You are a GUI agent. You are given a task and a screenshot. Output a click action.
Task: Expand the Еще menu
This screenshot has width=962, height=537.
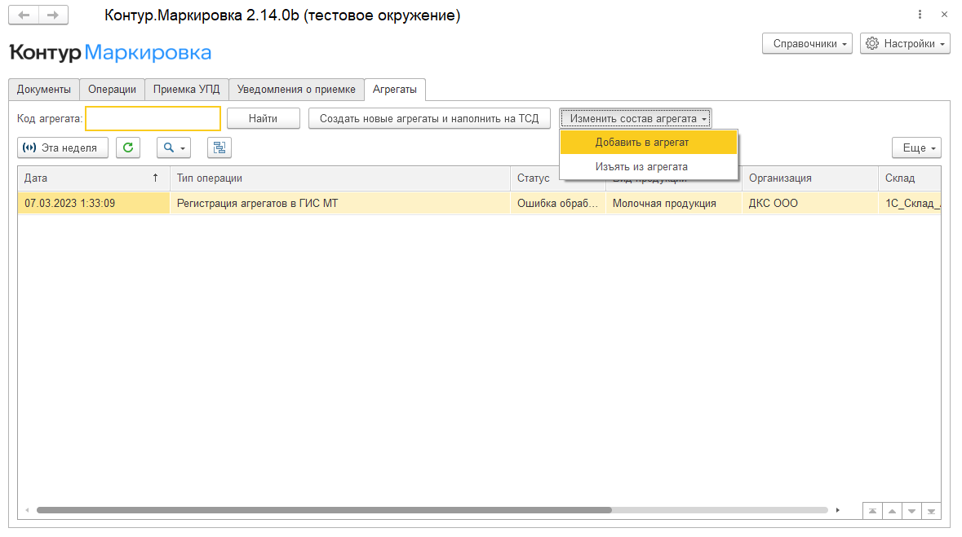(x=916, y=147)
